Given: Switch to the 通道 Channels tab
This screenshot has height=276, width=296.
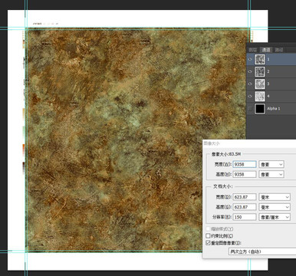Looking at the screenshot, I should click(266, 50).
